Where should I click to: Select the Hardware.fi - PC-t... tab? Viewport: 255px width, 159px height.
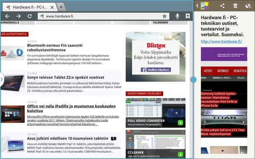tap(30, 7)
